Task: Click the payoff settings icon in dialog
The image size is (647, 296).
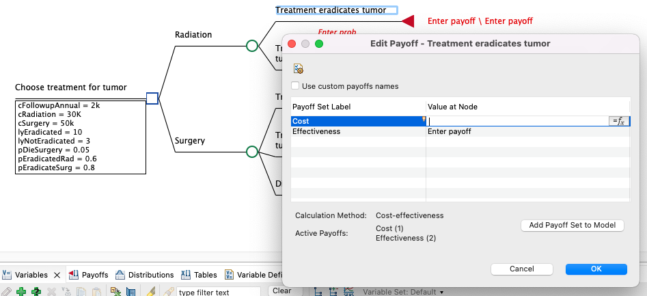Action: (298, 68)
